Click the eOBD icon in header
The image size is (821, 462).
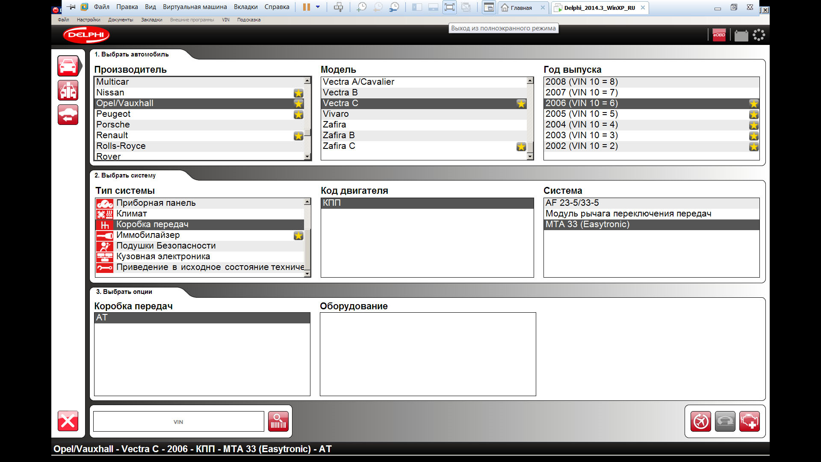point(719,35)
